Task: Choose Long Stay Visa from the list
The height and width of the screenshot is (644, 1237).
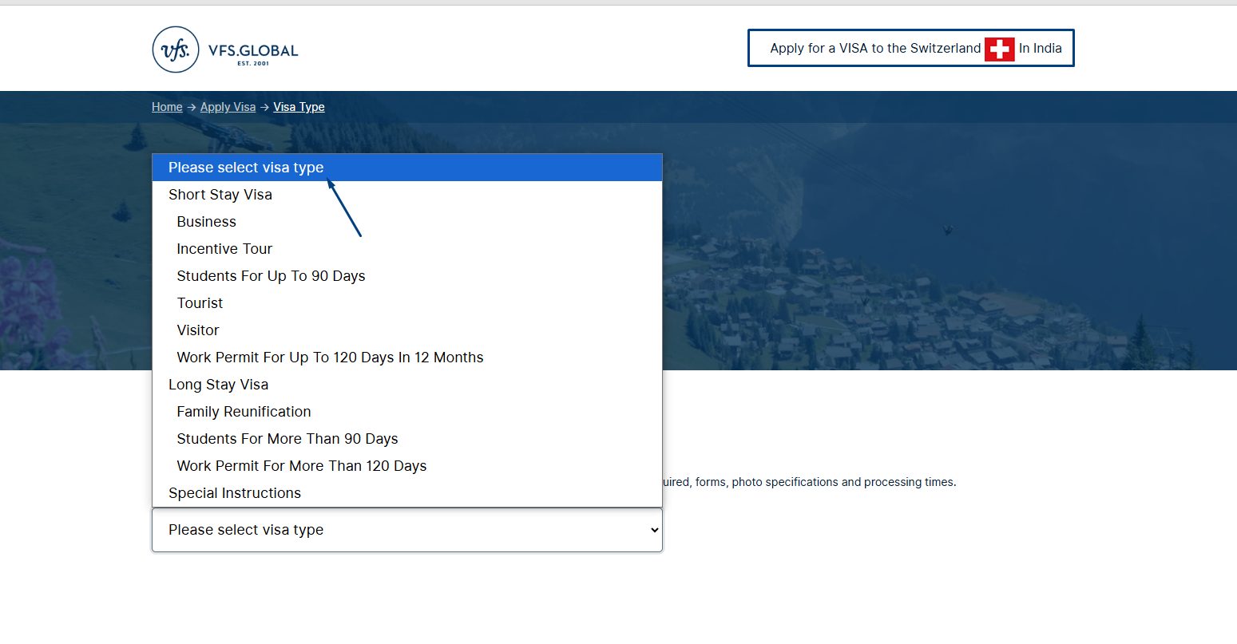Action: click(407, 385)
